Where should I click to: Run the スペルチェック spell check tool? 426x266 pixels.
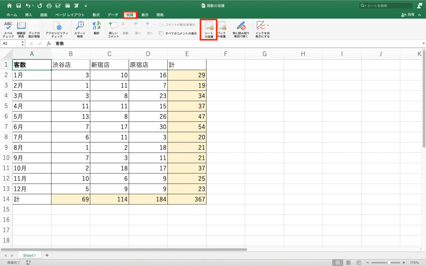(9, 28)
